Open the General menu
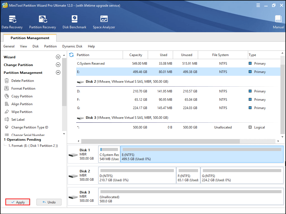This screenshot has height=214, width=286. click(x=9, y=46)
